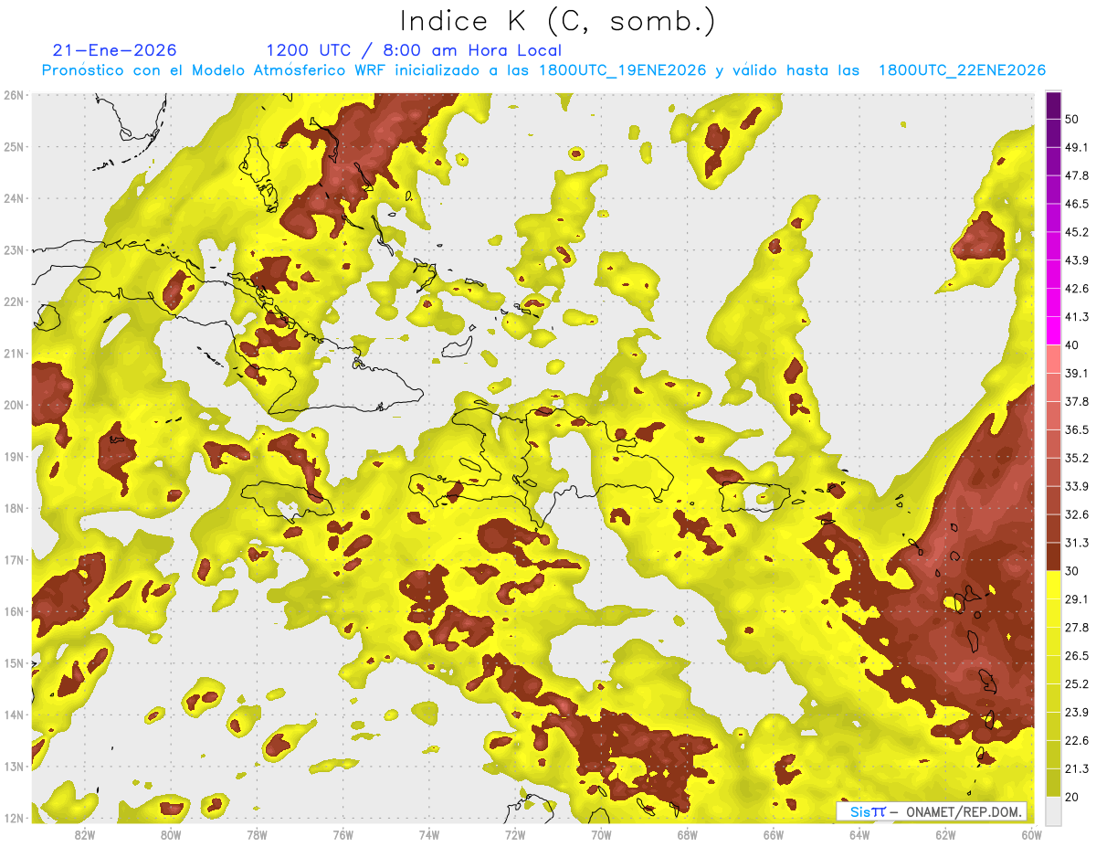Select the color scale value 47.8
This screenshot has height=847, width=1096.
coord(1077,175)
